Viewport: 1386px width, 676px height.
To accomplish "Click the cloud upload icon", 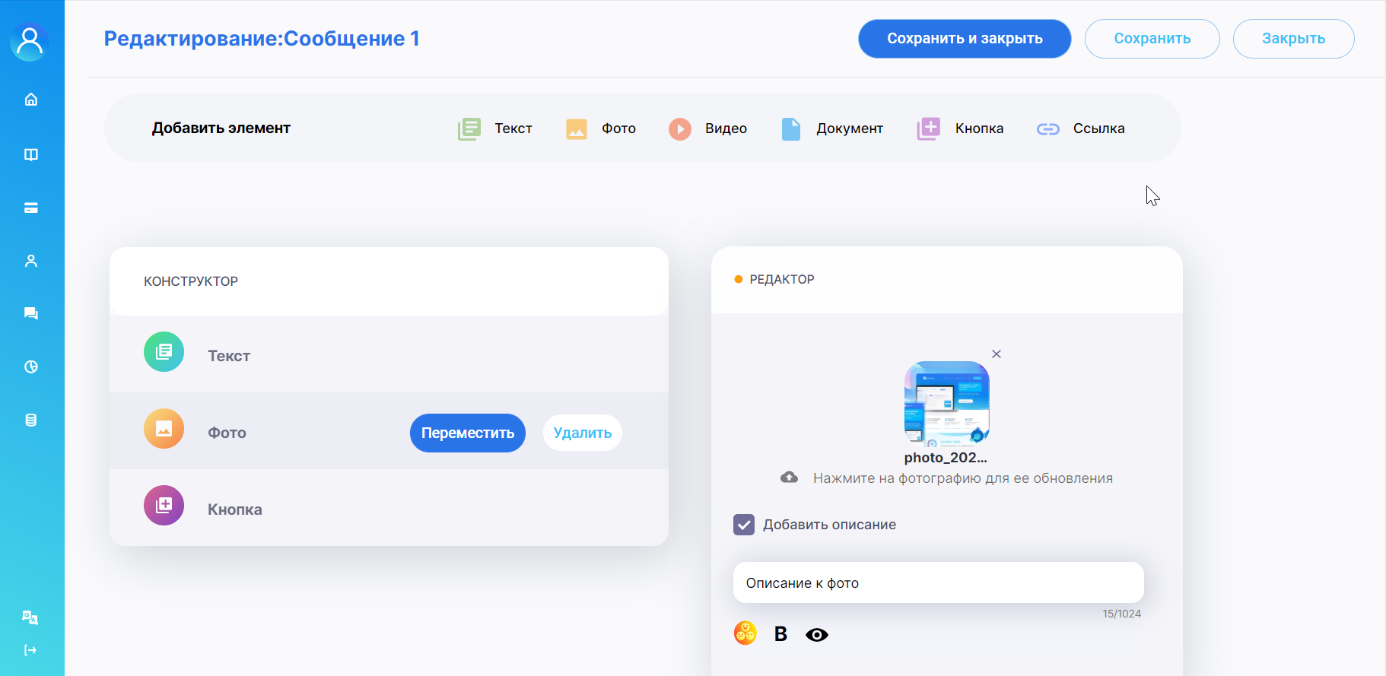I will (x=790, y=478).
